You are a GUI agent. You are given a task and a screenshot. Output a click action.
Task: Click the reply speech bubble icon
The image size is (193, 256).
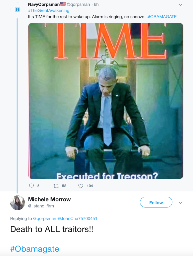(x=31, y=186)
